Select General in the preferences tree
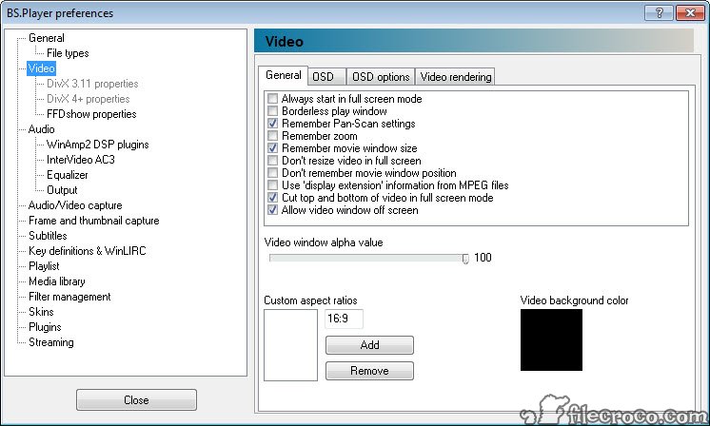The width and height of the screenshot is (710, 426). (x=47, y=38)
